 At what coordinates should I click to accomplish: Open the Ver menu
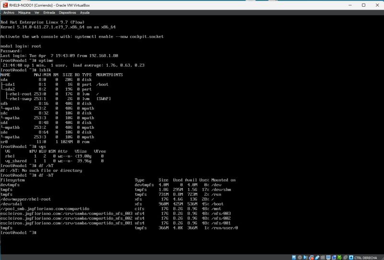37,13
